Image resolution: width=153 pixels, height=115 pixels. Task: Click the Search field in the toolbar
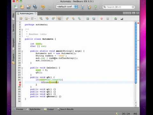pos(119,7)
